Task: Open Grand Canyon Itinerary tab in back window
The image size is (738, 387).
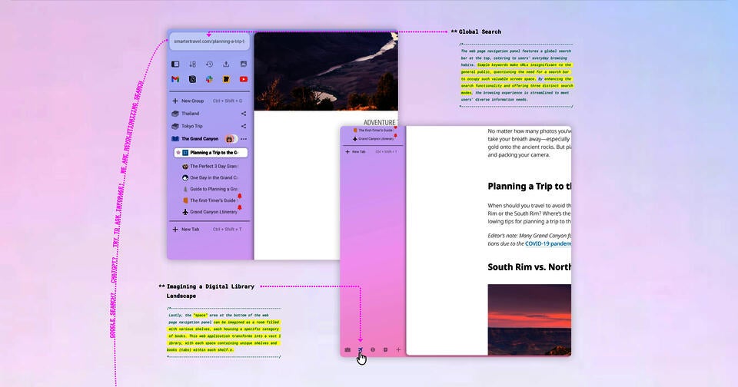Action: 210,212
